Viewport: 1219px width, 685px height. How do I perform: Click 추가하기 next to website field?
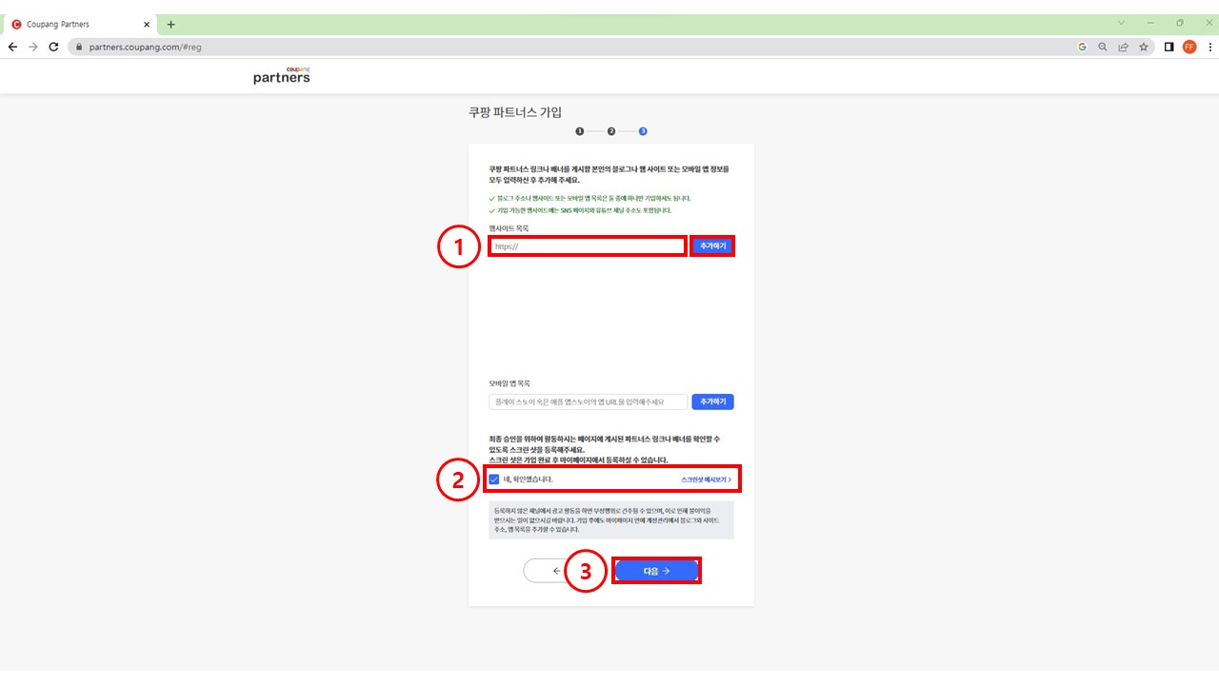[x=712, y=246]
